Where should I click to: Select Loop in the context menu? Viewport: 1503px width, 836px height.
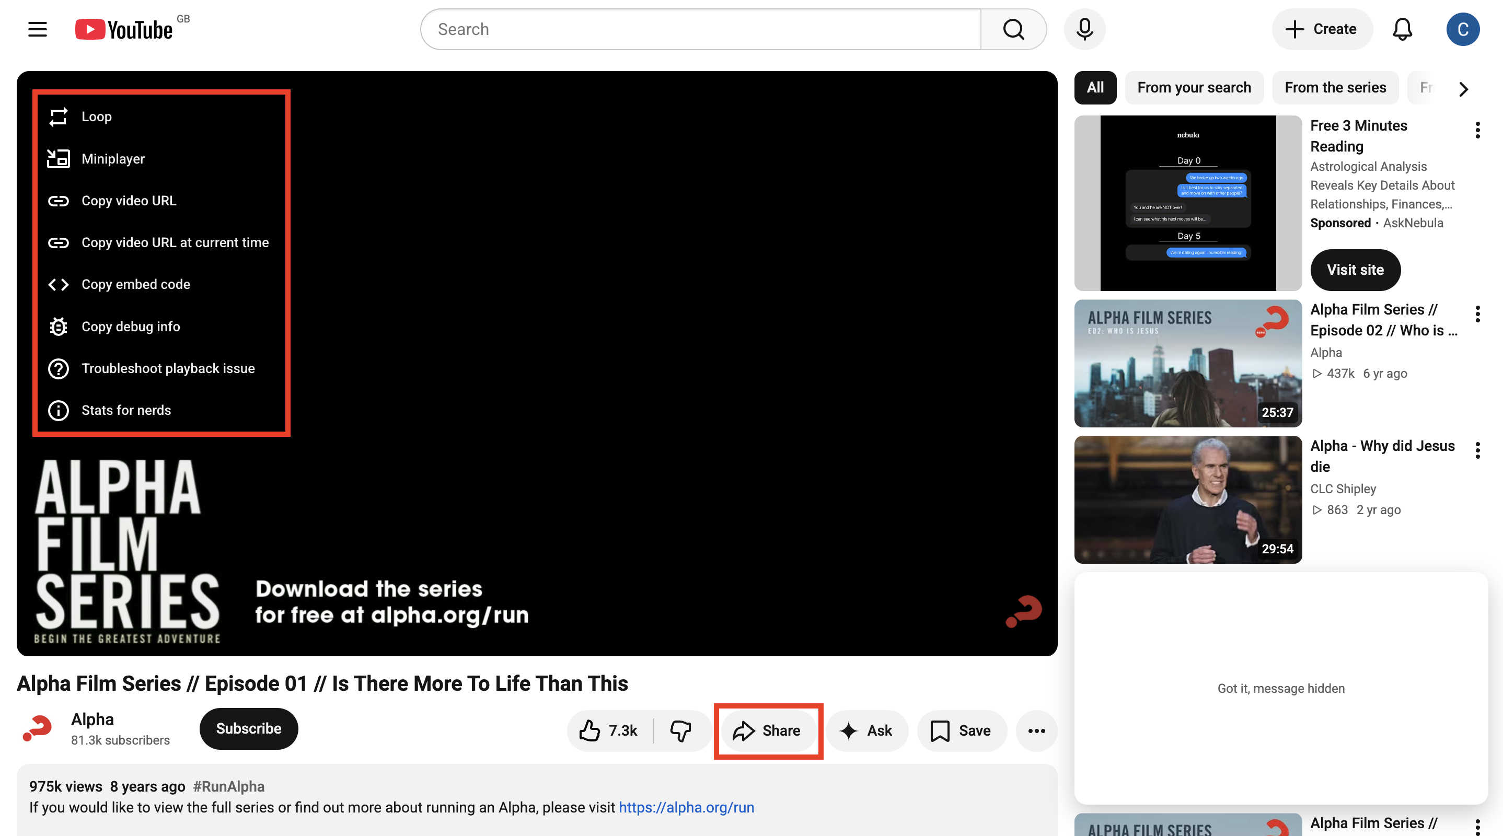(x=161, y=117)
